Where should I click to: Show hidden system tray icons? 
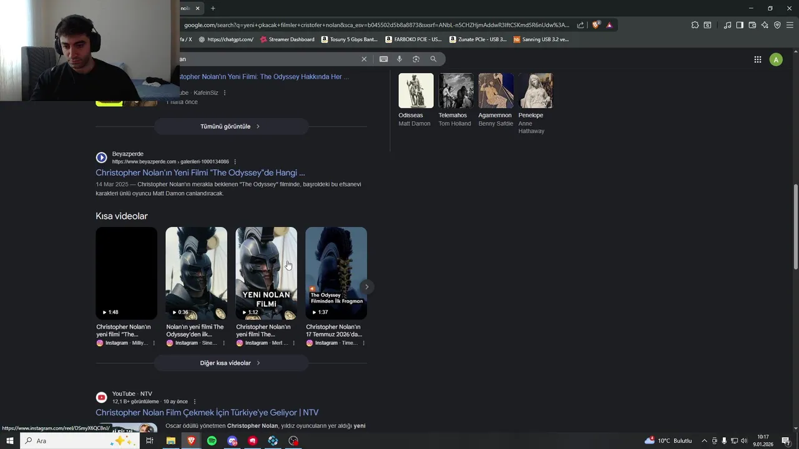click(705, 441)
